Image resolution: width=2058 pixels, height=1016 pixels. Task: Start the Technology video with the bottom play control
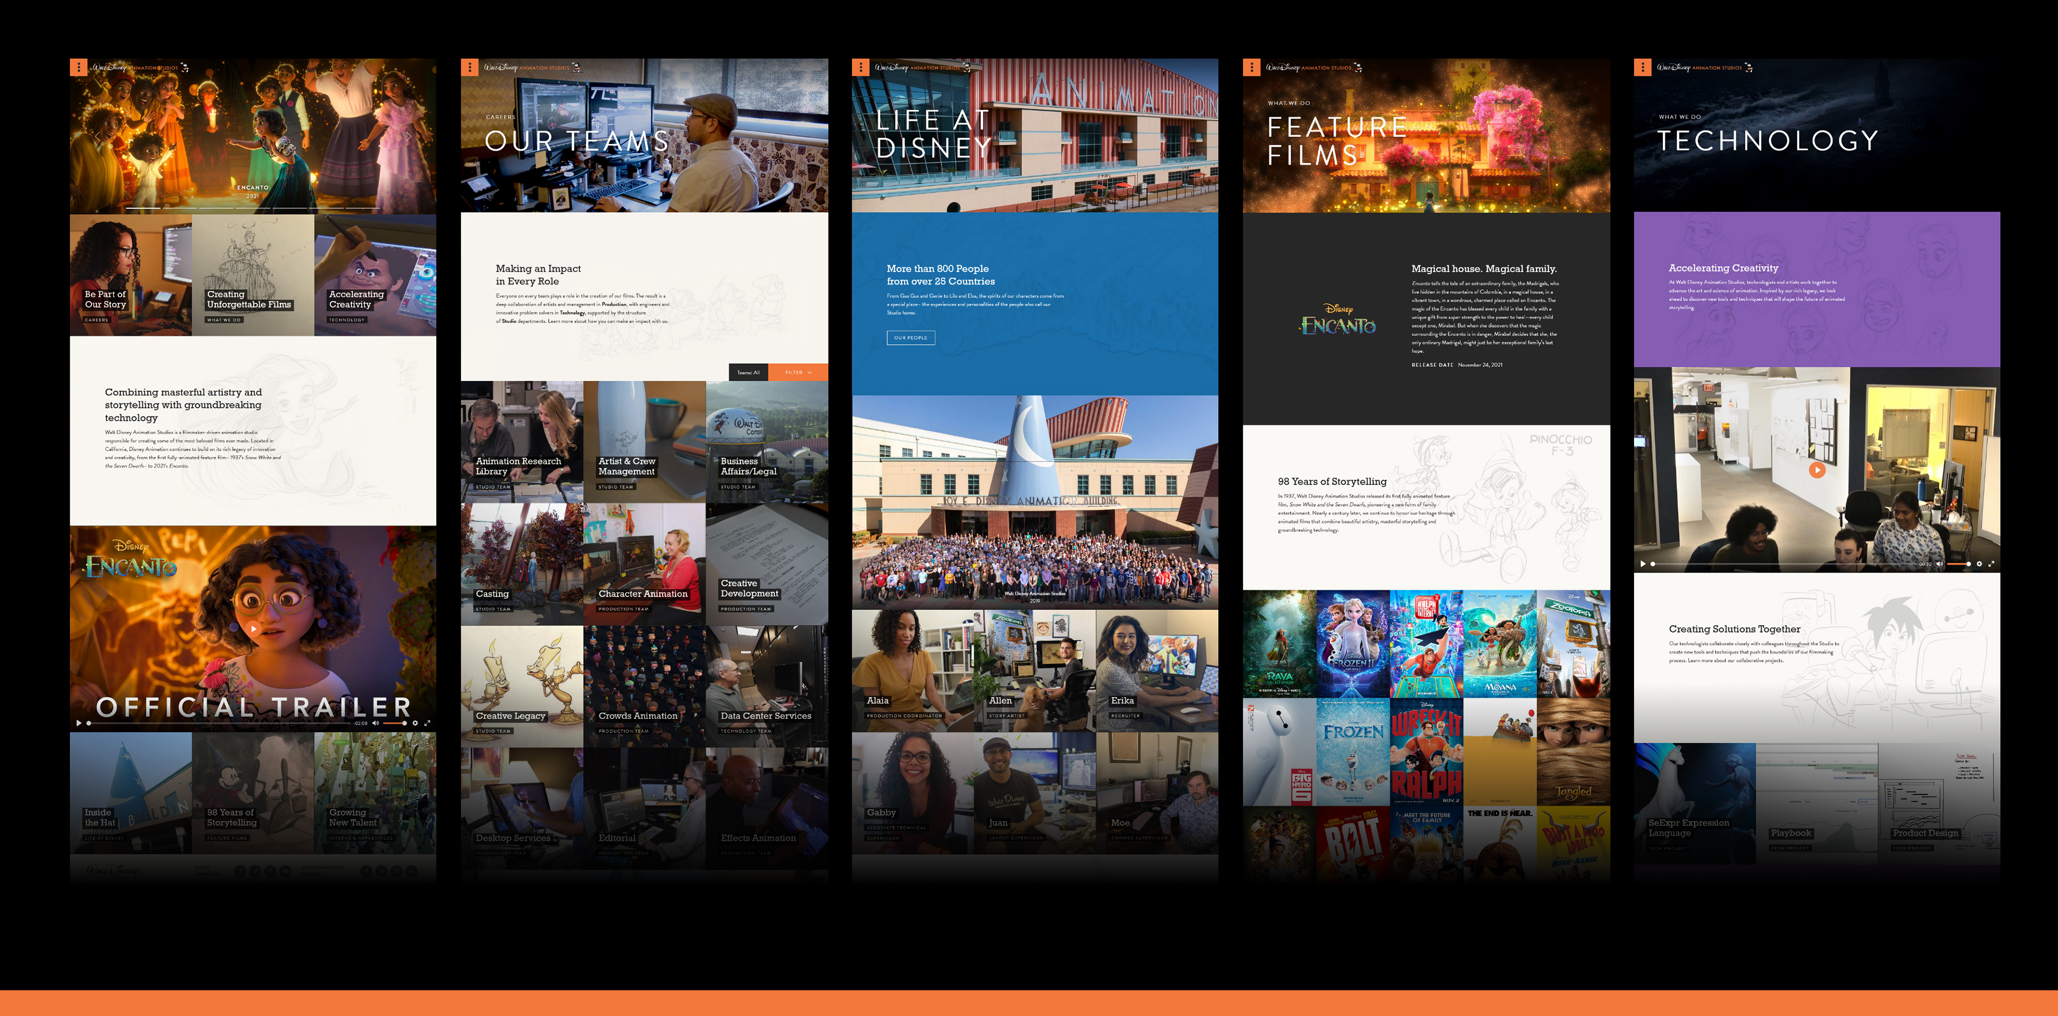pos(1643,563)
